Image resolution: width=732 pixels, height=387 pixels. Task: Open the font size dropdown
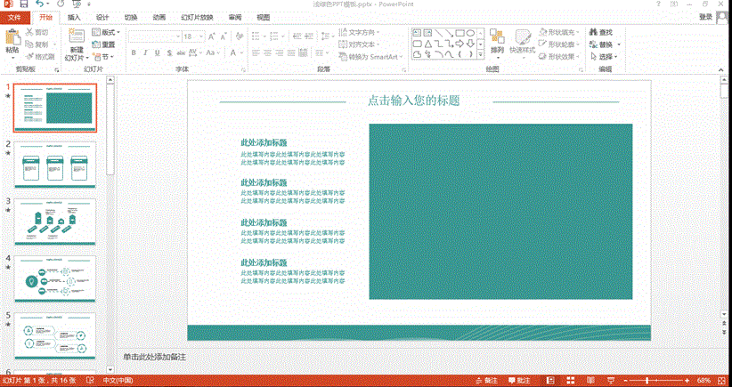pos(201,36)
